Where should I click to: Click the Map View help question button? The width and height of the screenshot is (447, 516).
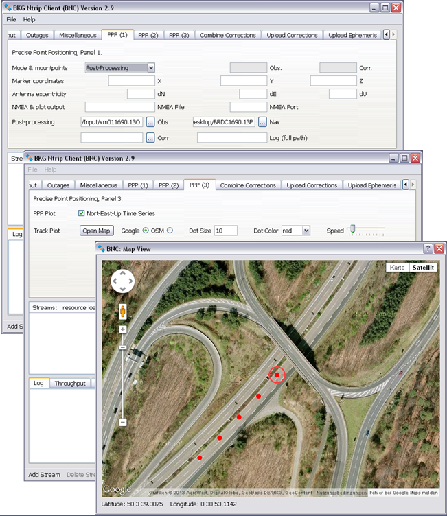click(428, 248)
